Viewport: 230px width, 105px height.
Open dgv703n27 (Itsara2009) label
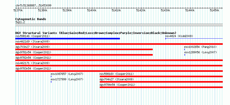pos(33,47)
